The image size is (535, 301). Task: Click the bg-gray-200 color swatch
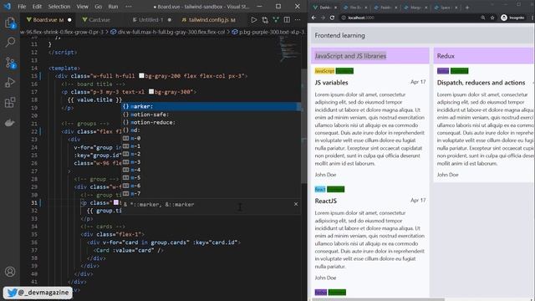[x=141, y=76]
